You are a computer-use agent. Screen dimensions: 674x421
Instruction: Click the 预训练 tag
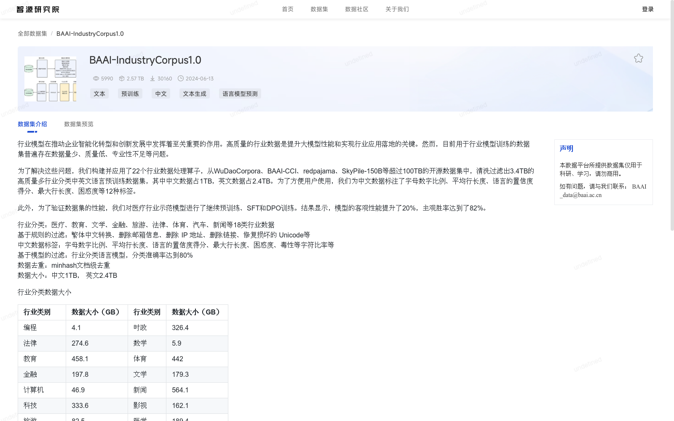pos(130,94)
